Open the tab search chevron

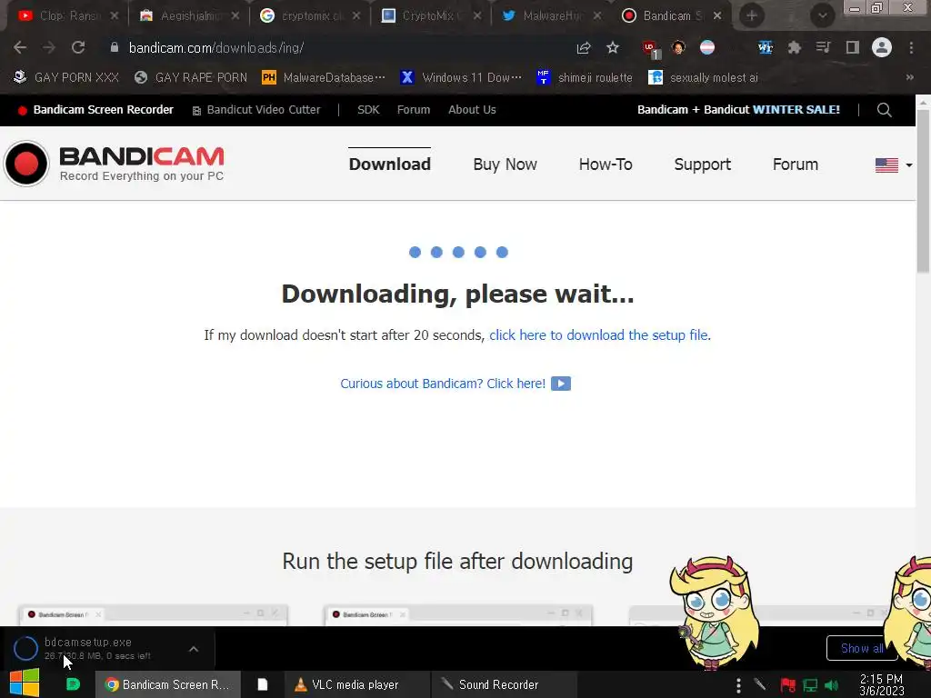(822, 15)
